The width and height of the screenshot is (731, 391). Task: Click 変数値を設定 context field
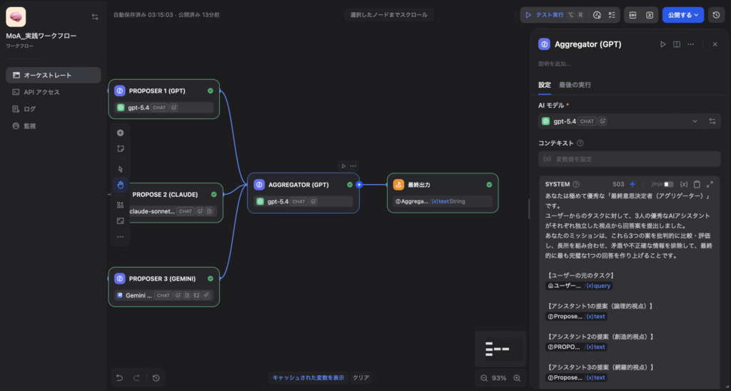[630, 159]
